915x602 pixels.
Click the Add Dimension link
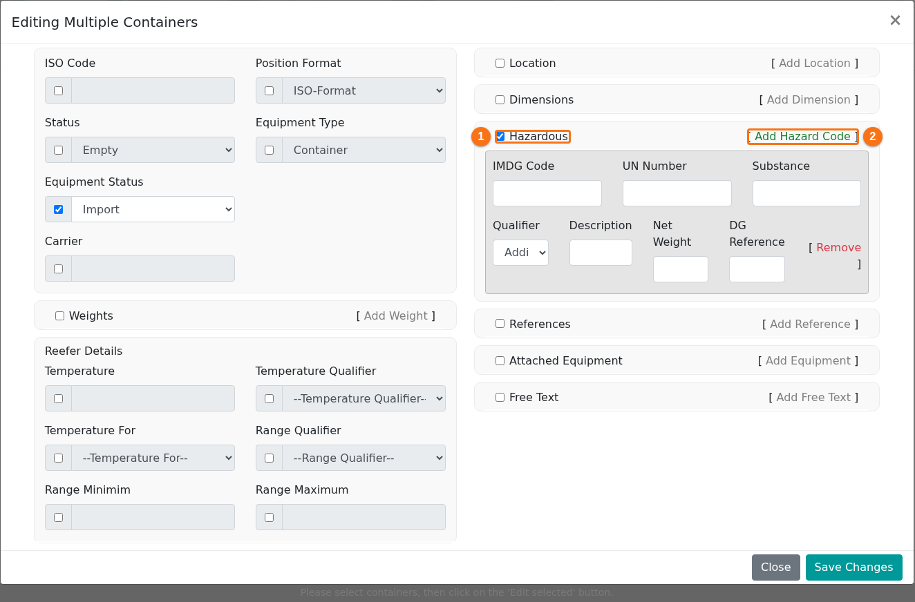[809, 99]
